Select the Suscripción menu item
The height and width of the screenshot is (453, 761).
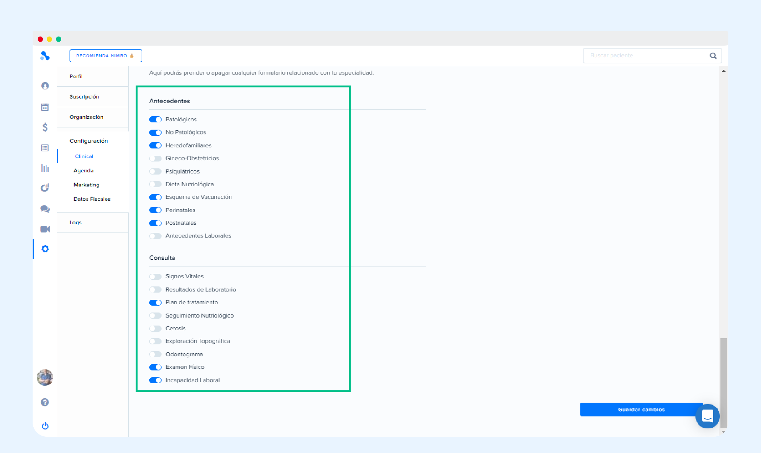pyautogui.click(x=84, y=97)
